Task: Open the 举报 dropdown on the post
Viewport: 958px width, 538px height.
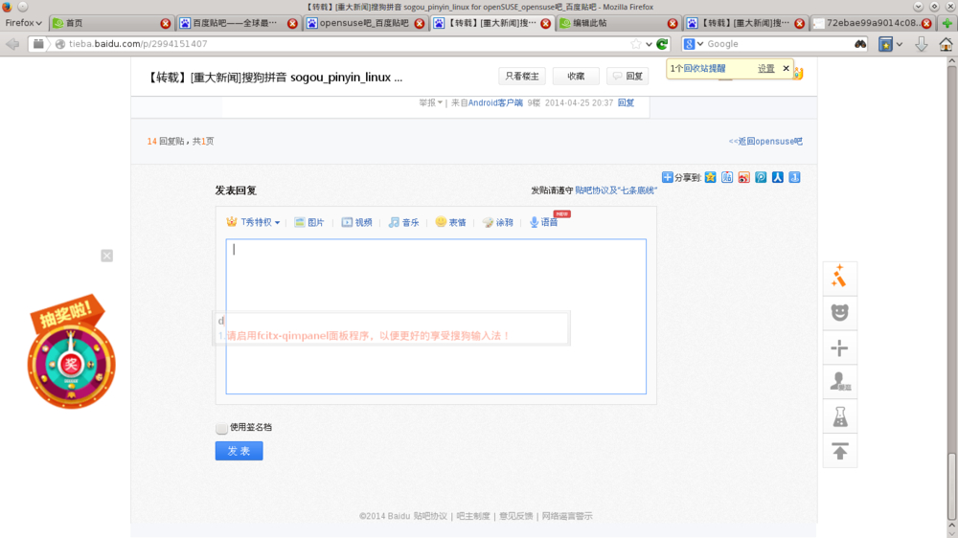Action: click(x=430, y=102)
